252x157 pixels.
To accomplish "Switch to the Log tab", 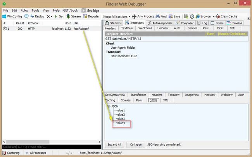I will pyautogui.click(x=202, y=23).
